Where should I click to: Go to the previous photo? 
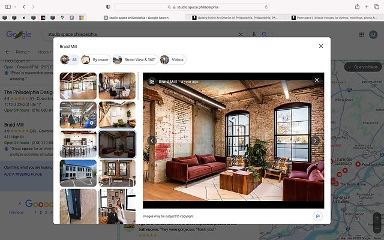tap(152, 140)
